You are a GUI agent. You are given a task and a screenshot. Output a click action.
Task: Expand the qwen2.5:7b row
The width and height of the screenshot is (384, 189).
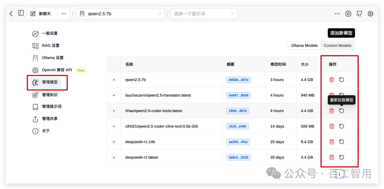pyautogui.click(x=114, y=79)
